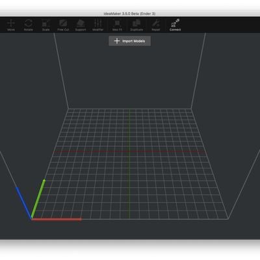Click the Max Fit toolbar icon

pos(117,25)
